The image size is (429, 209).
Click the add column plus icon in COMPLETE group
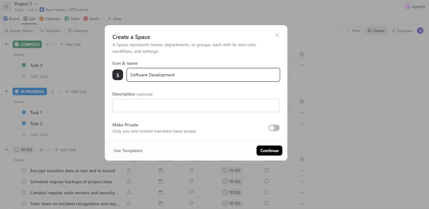302,54
